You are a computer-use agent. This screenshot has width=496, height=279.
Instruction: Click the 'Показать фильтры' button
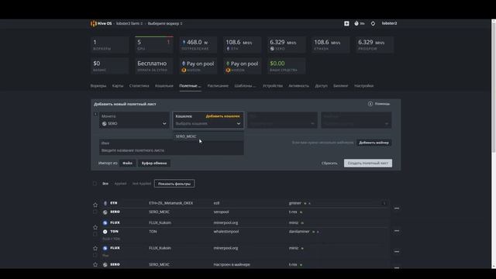(174, 184)
